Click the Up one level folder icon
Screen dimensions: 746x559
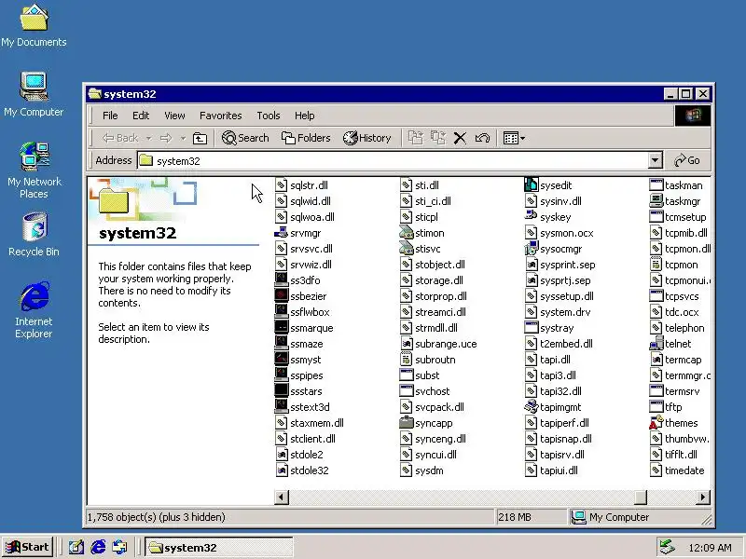(x=200, y=138)
